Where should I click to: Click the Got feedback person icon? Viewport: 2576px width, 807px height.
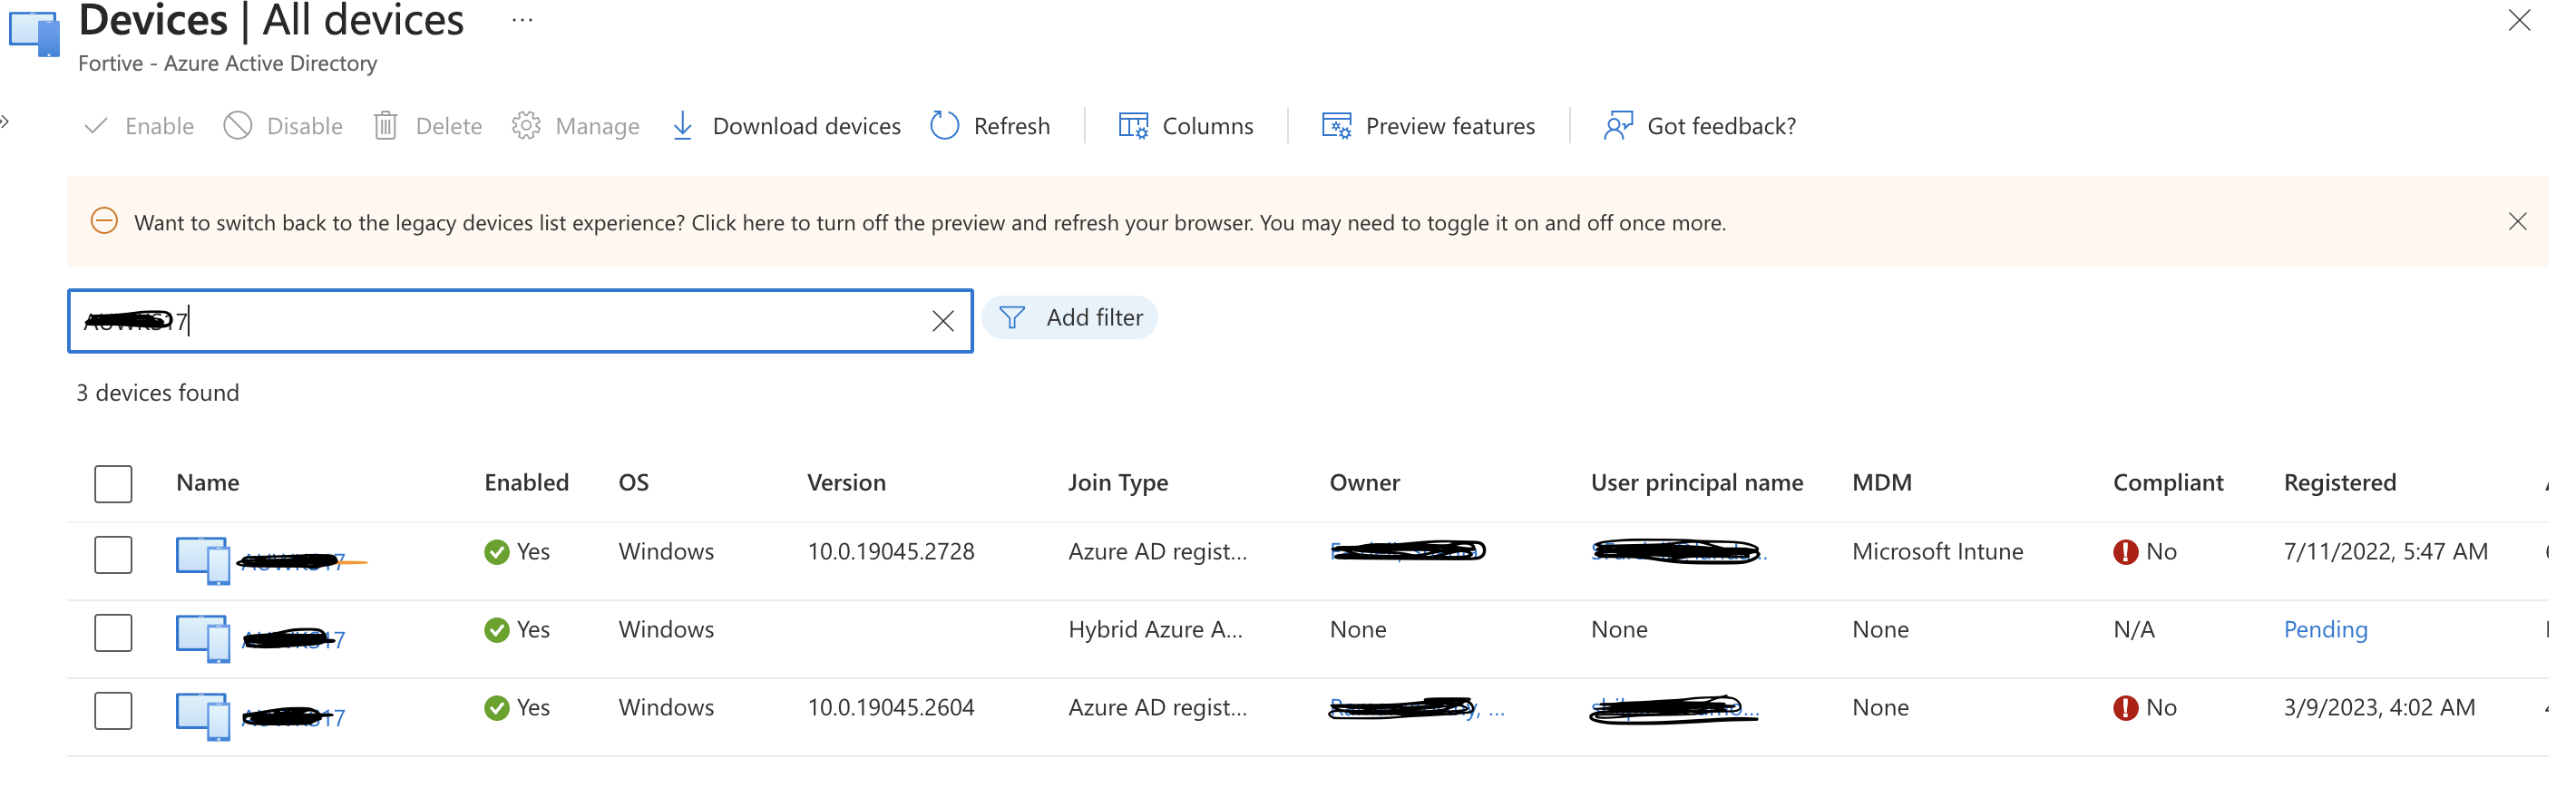pyautogui.click(x=1618, y=126)
